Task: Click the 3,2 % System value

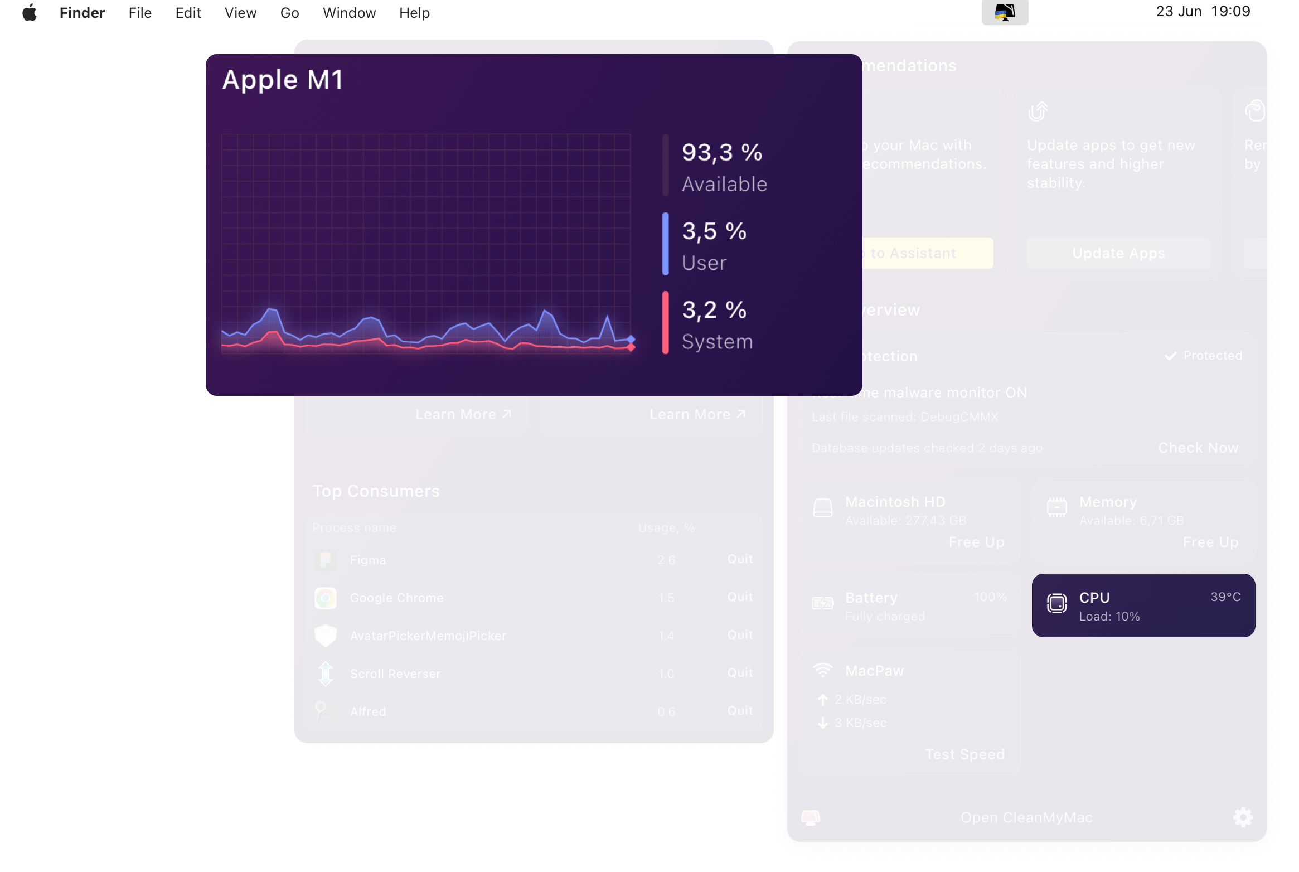Action: tap(714, 309)
